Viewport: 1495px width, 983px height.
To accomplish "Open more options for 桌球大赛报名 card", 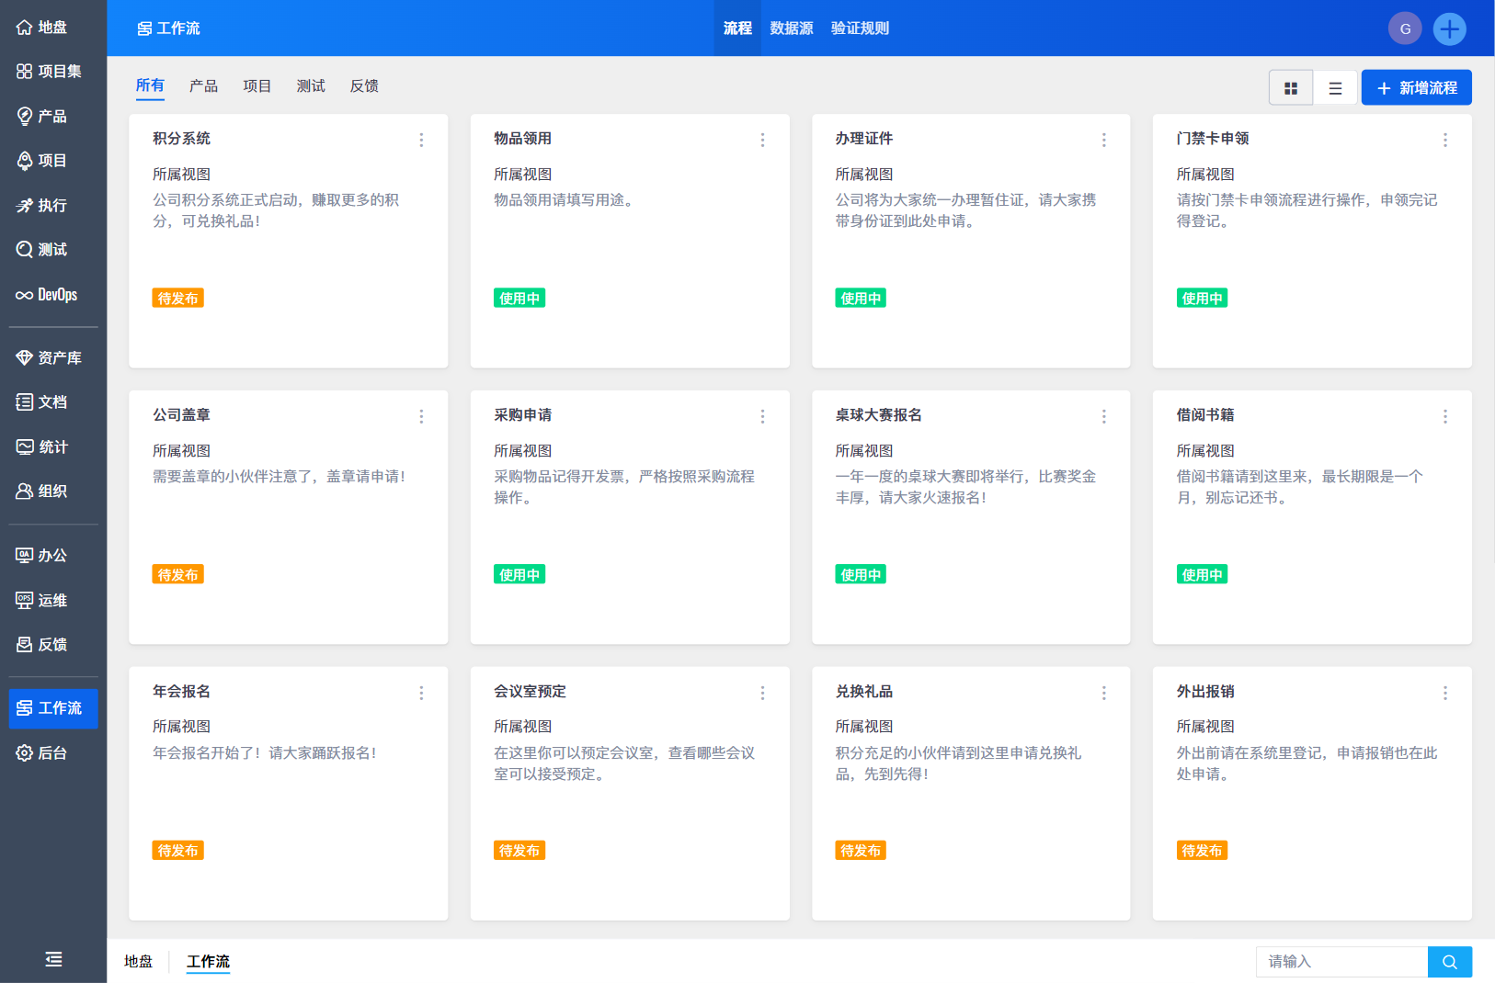I will tap(1104, 416).
